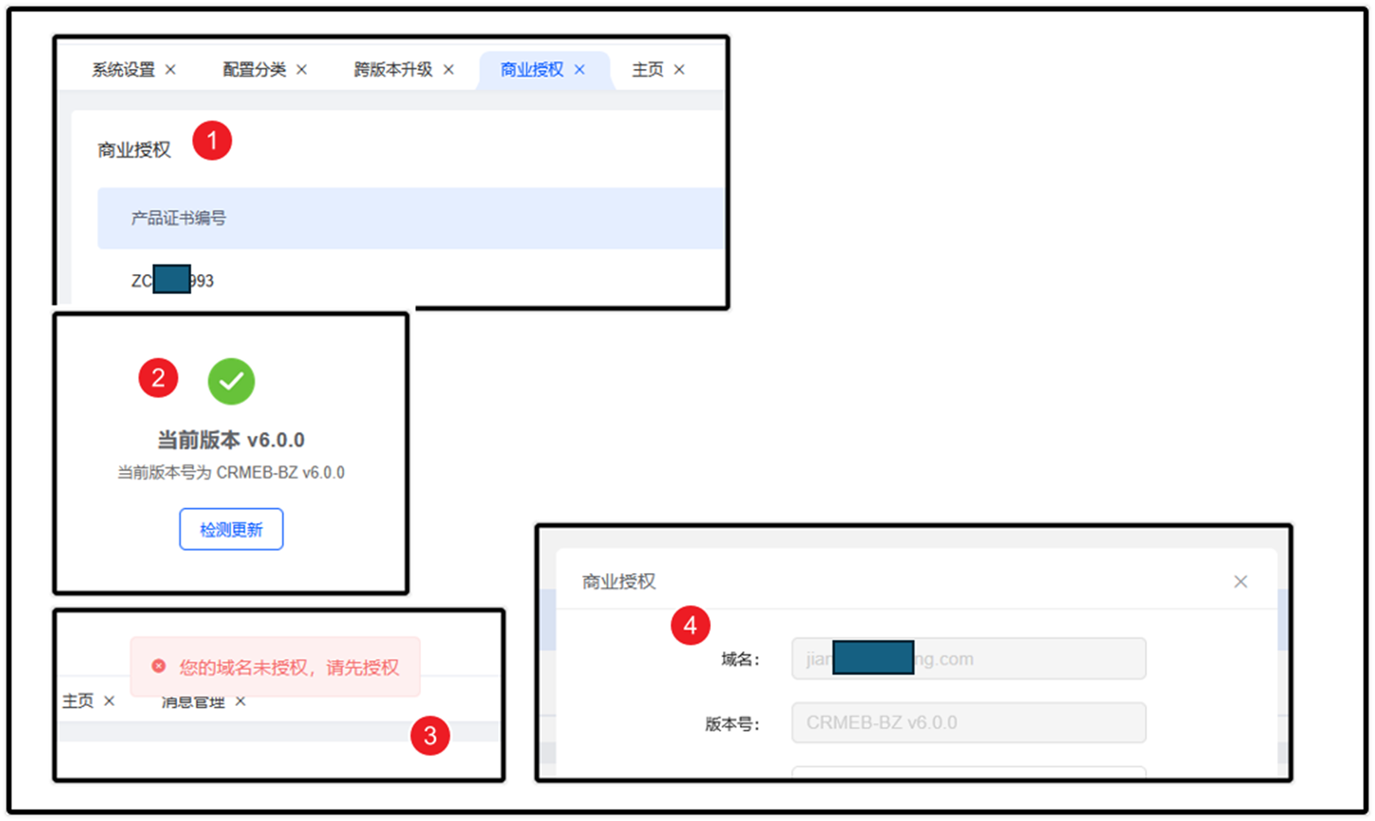Viewport: 1375px width, 821px height.
Task: Focus the 域名 input field
Action: pos(969,658)
